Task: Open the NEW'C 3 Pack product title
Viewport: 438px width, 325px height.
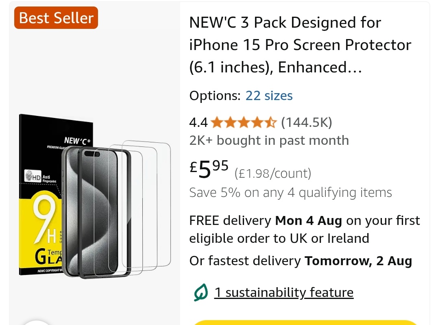Action: [300, 45]
